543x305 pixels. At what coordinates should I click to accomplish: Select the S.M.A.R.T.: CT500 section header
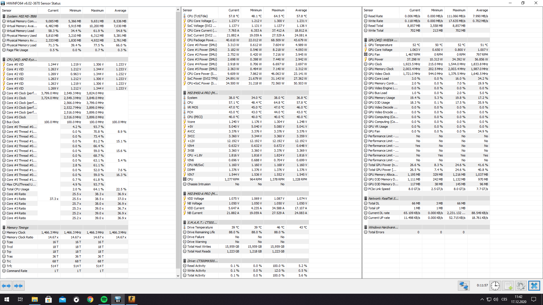[202, 223]
